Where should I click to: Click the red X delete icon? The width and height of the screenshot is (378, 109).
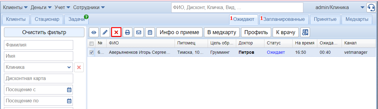click(x=116, y=32)
